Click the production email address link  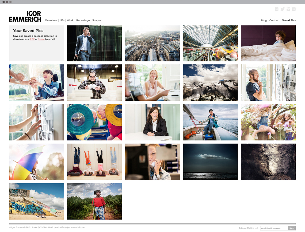pos(70,227)
